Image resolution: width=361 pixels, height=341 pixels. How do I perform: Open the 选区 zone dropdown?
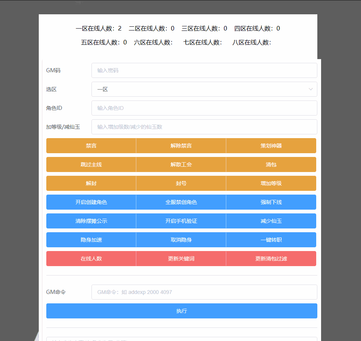204,89
